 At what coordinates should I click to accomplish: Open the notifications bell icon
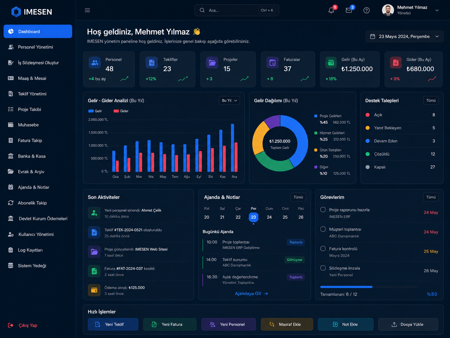tap(331, 10)
